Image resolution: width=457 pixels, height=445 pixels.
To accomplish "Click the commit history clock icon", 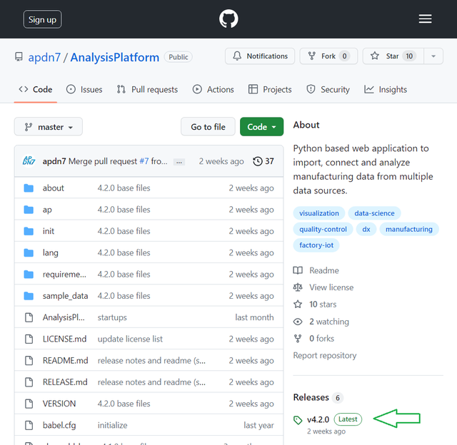I will (258, 161).
